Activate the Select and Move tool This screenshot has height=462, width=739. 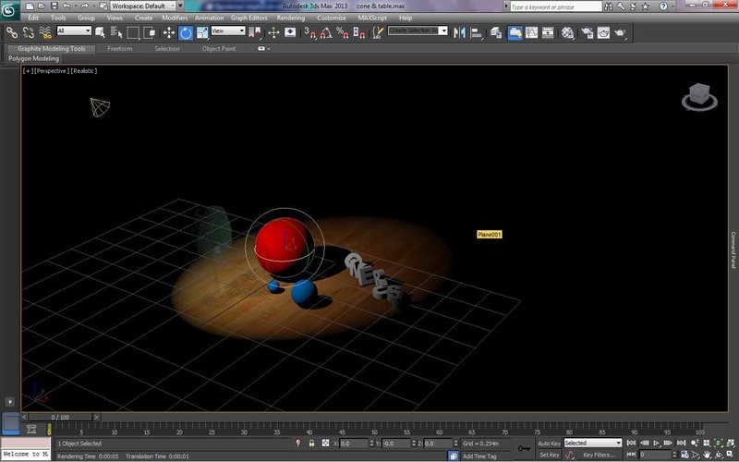pyautogui.click(x=169, y=32)
